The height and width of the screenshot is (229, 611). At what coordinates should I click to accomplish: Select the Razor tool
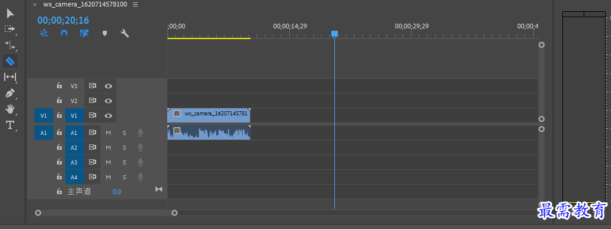[10, 61]
